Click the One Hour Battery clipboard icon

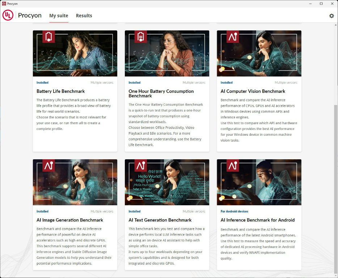[x=140, y=37]
